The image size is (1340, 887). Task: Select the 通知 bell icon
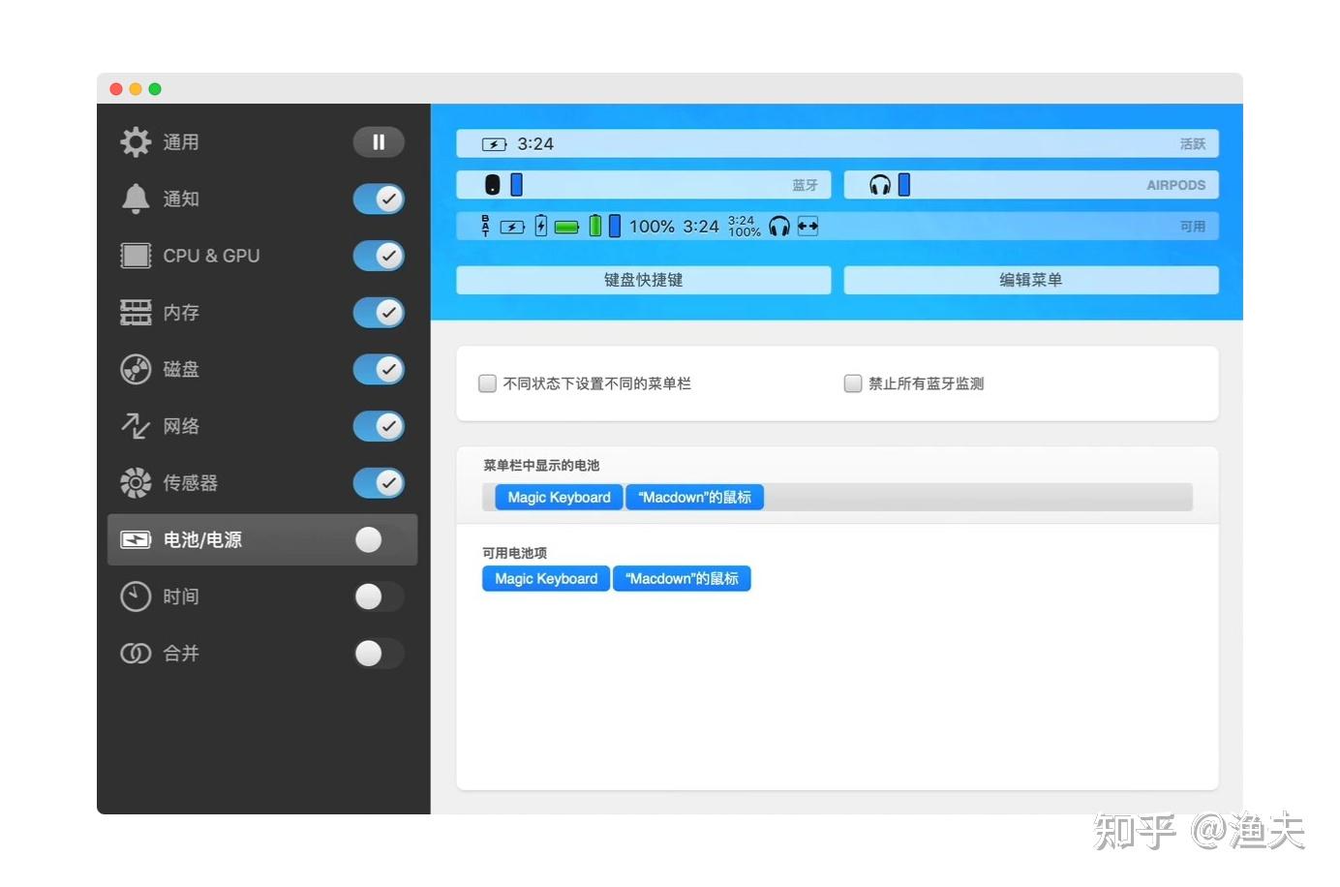tap(136, 199)
